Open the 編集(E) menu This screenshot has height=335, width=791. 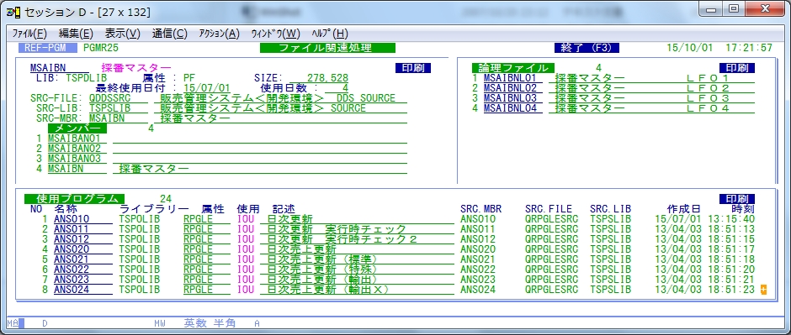(x=76, y=34)
